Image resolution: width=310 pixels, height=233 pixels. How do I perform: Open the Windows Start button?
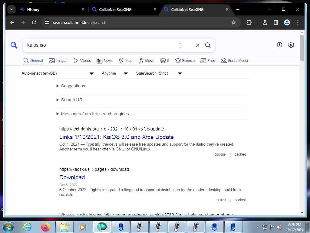[8, 227]
